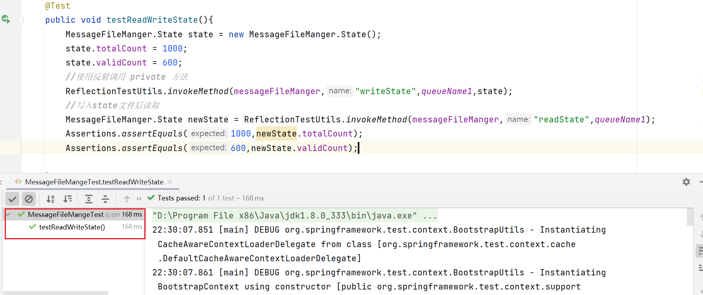Click the DefaultCacheAwareContextLoaderDelegate console line
The height and width of the screenshot is (295, 703).
259,259
